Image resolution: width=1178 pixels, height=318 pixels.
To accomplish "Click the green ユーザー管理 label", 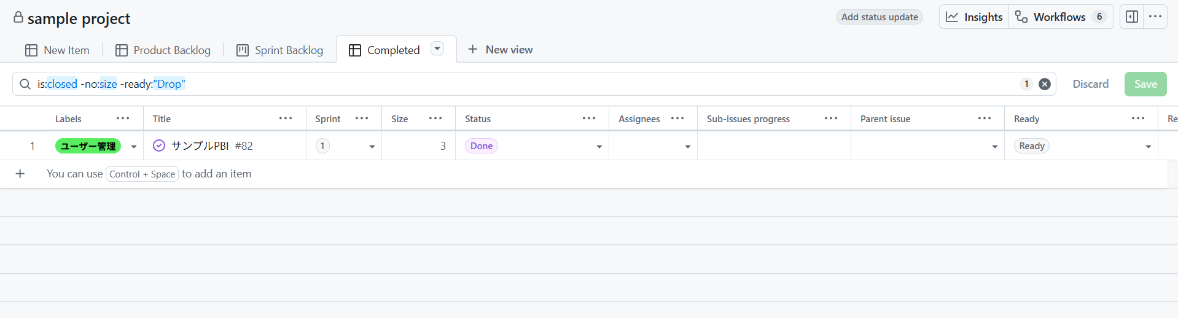I will click(x=88, y=146).
